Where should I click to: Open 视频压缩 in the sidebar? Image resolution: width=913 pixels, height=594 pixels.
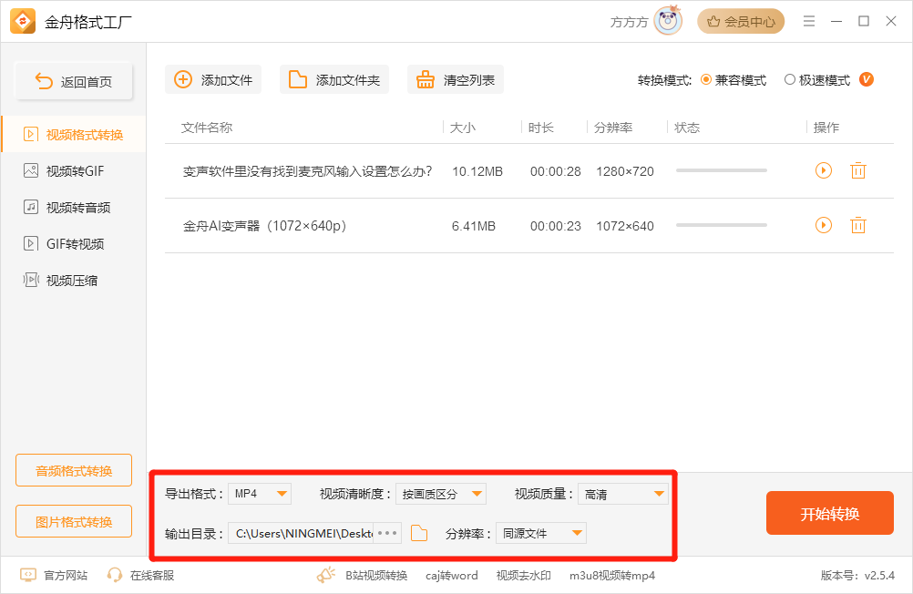click(x=71, y=281)
